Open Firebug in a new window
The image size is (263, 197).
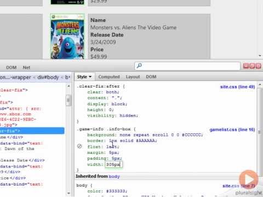[x=252, y=66]
